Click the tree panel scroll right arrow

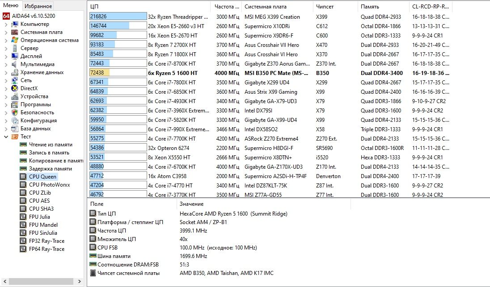click(x=80, y=281)
